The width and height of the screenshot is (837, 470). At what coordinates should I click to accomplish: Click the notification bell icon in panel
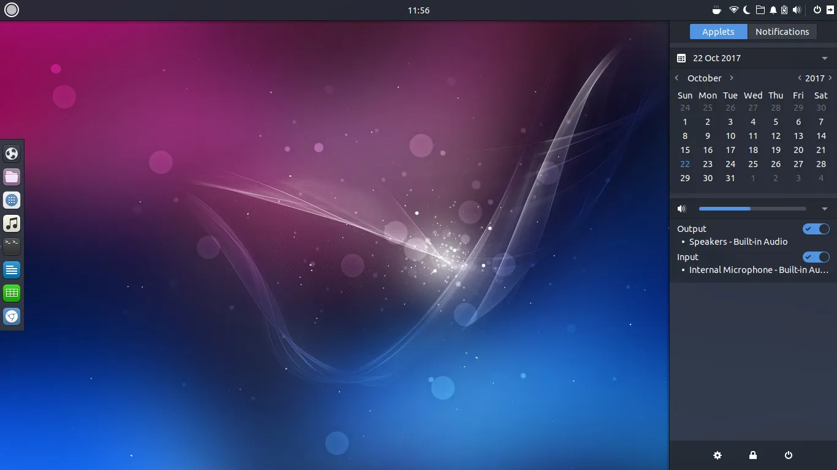[x=773, y=10]
